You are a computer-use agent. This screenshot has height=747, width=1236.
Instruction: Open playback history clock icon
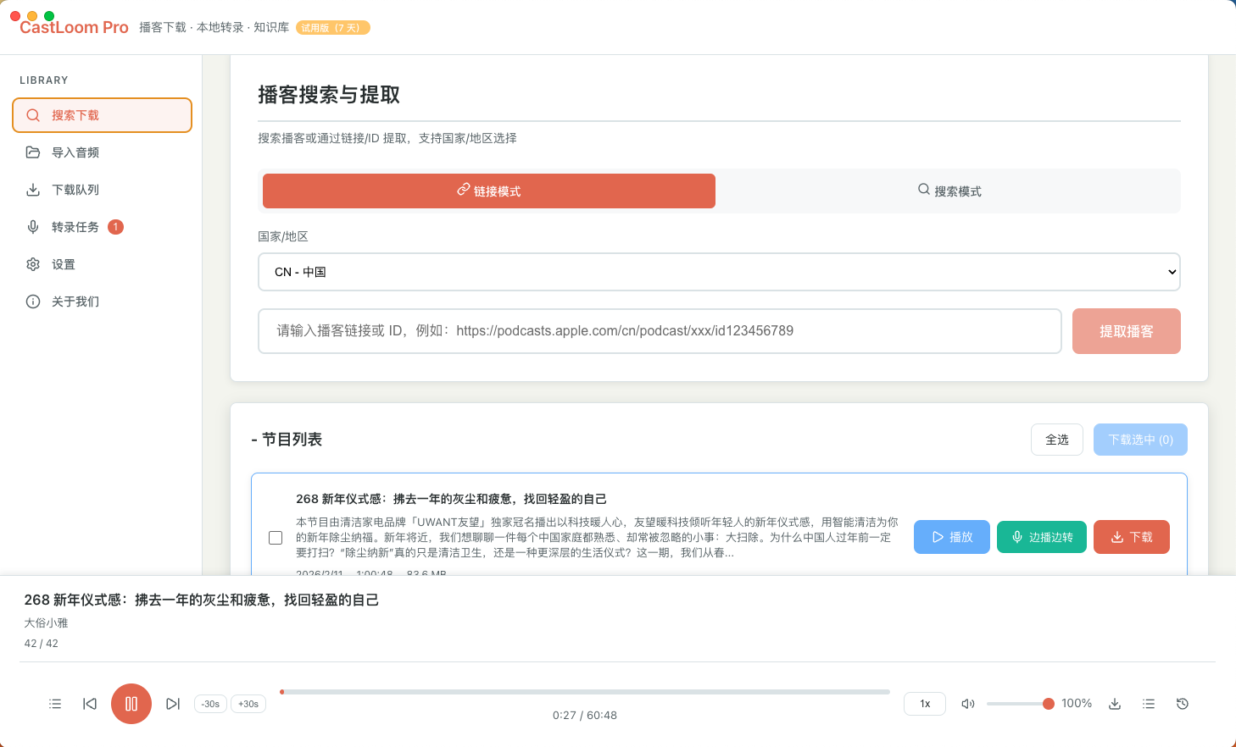(1182, 703)
